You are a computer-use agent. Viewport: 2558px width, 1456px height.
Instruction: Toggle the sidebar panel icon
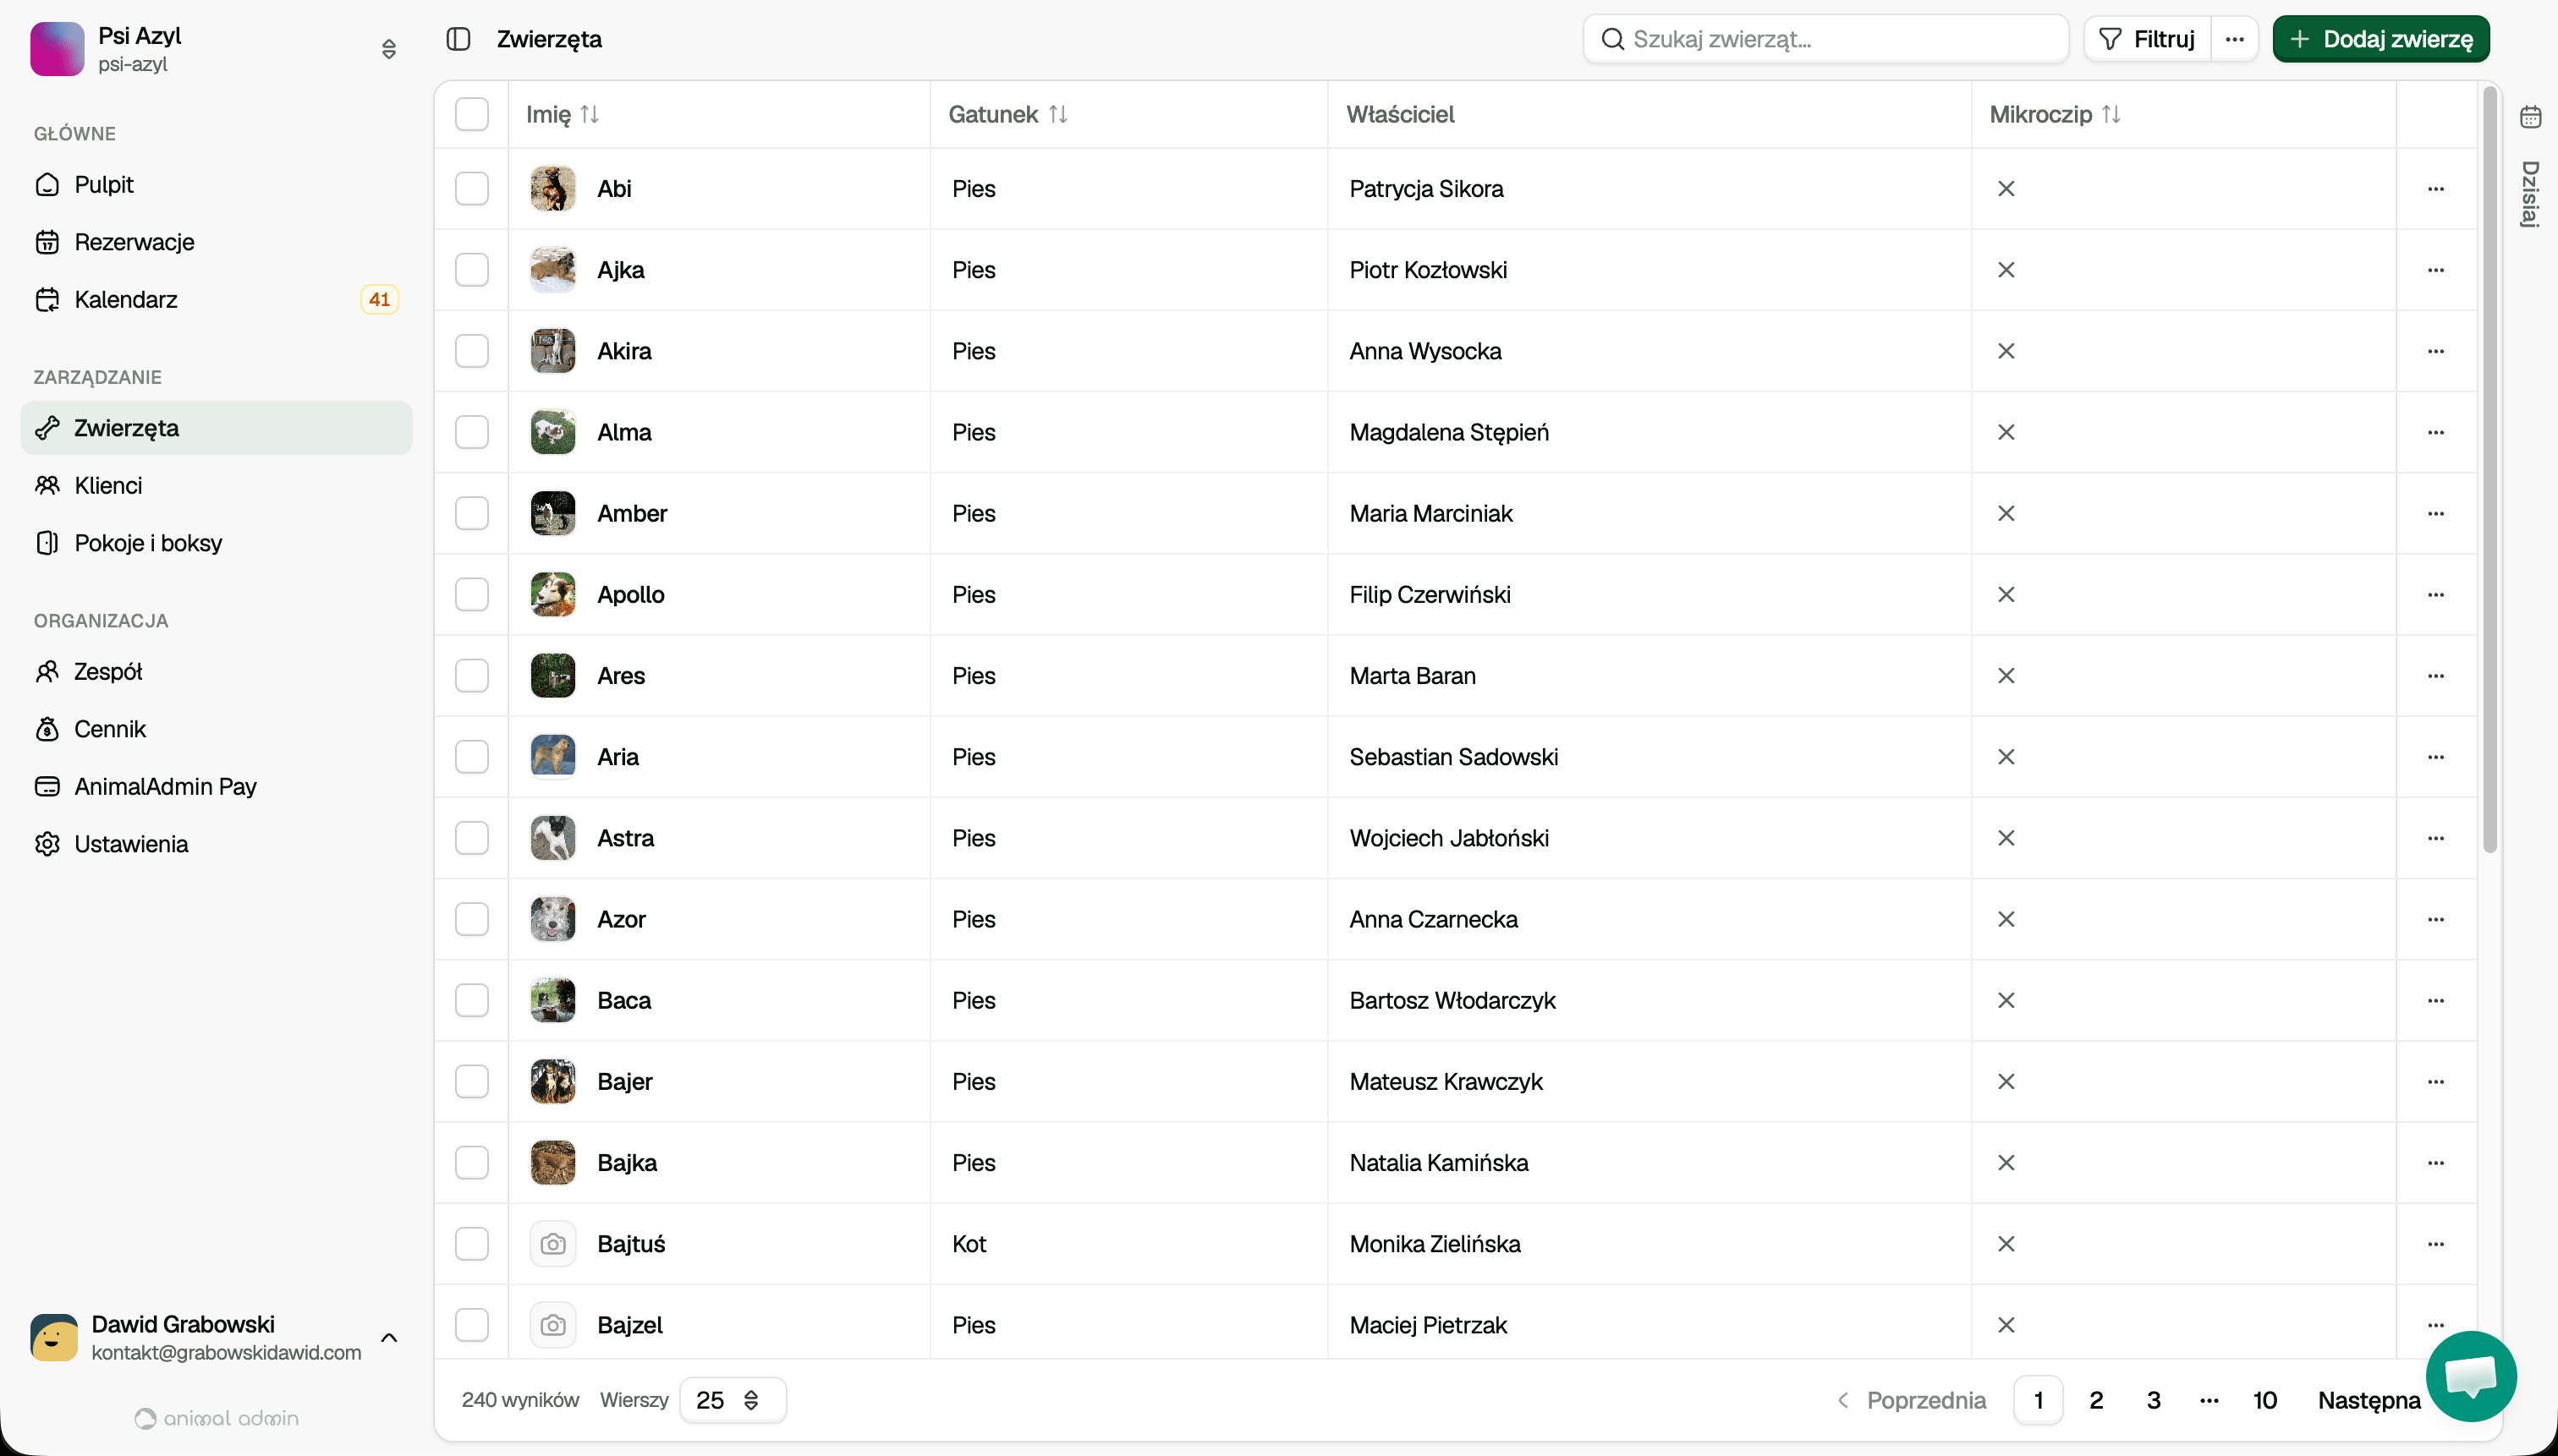pos(458,39)
